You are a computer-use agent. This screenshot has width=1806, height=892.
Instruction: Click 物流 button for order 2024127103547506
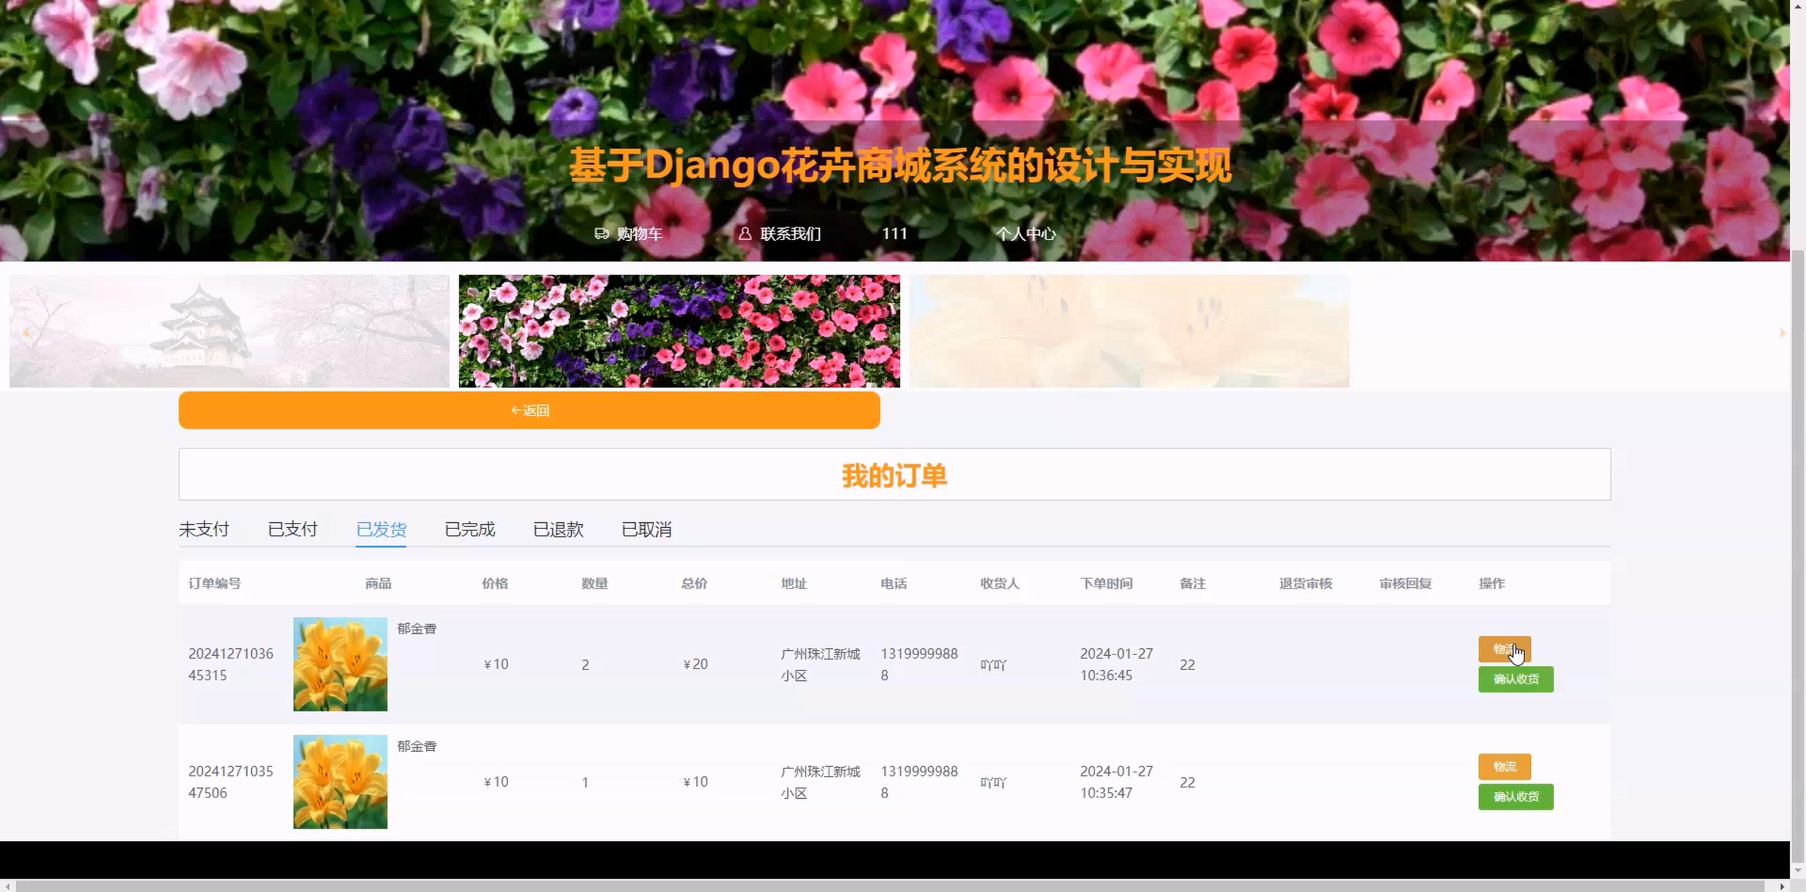[1504, 767]
